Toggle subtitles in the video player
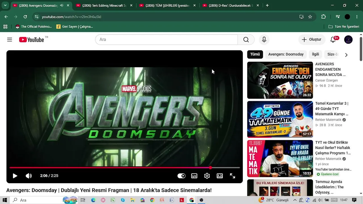The width and height of the screenshot is (363, 204). click(194, 176)
